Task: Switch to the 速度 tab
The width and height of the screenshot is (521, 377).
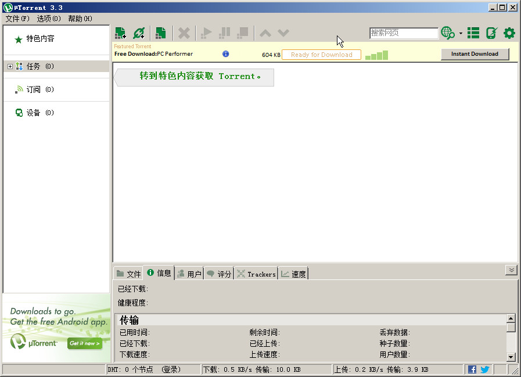Action: (x=293, y=274)
